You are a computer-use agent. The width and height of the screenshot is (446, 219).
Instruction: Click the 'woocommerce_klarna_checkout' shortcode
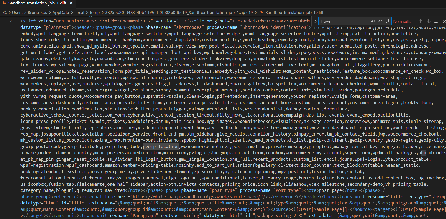[x=333, y=84]
